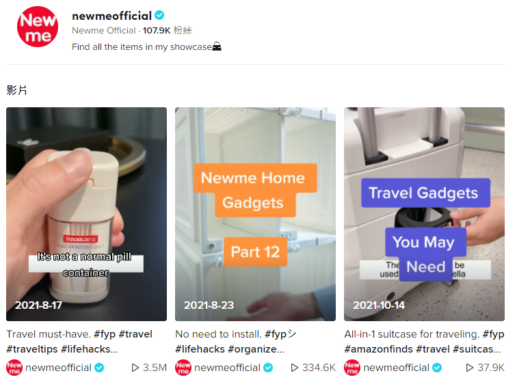Screen dimensions: 517x384
Task: Click play count icon showing 37.9K
Action: coord(470,368)
